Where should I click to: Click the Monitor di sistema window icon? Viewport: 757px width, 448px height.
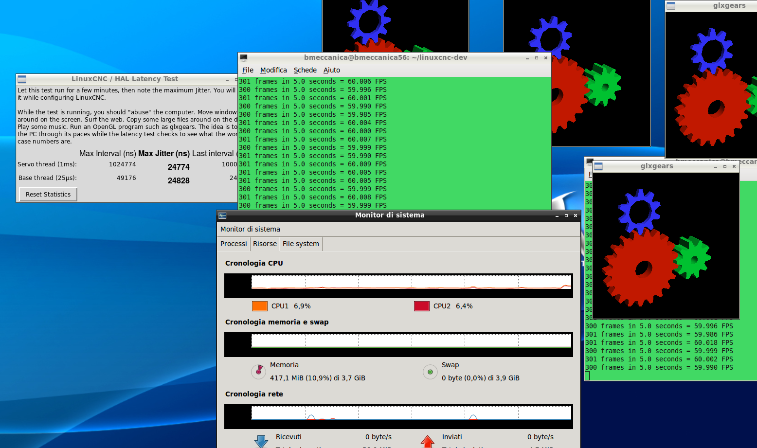[x=222, y=215]
